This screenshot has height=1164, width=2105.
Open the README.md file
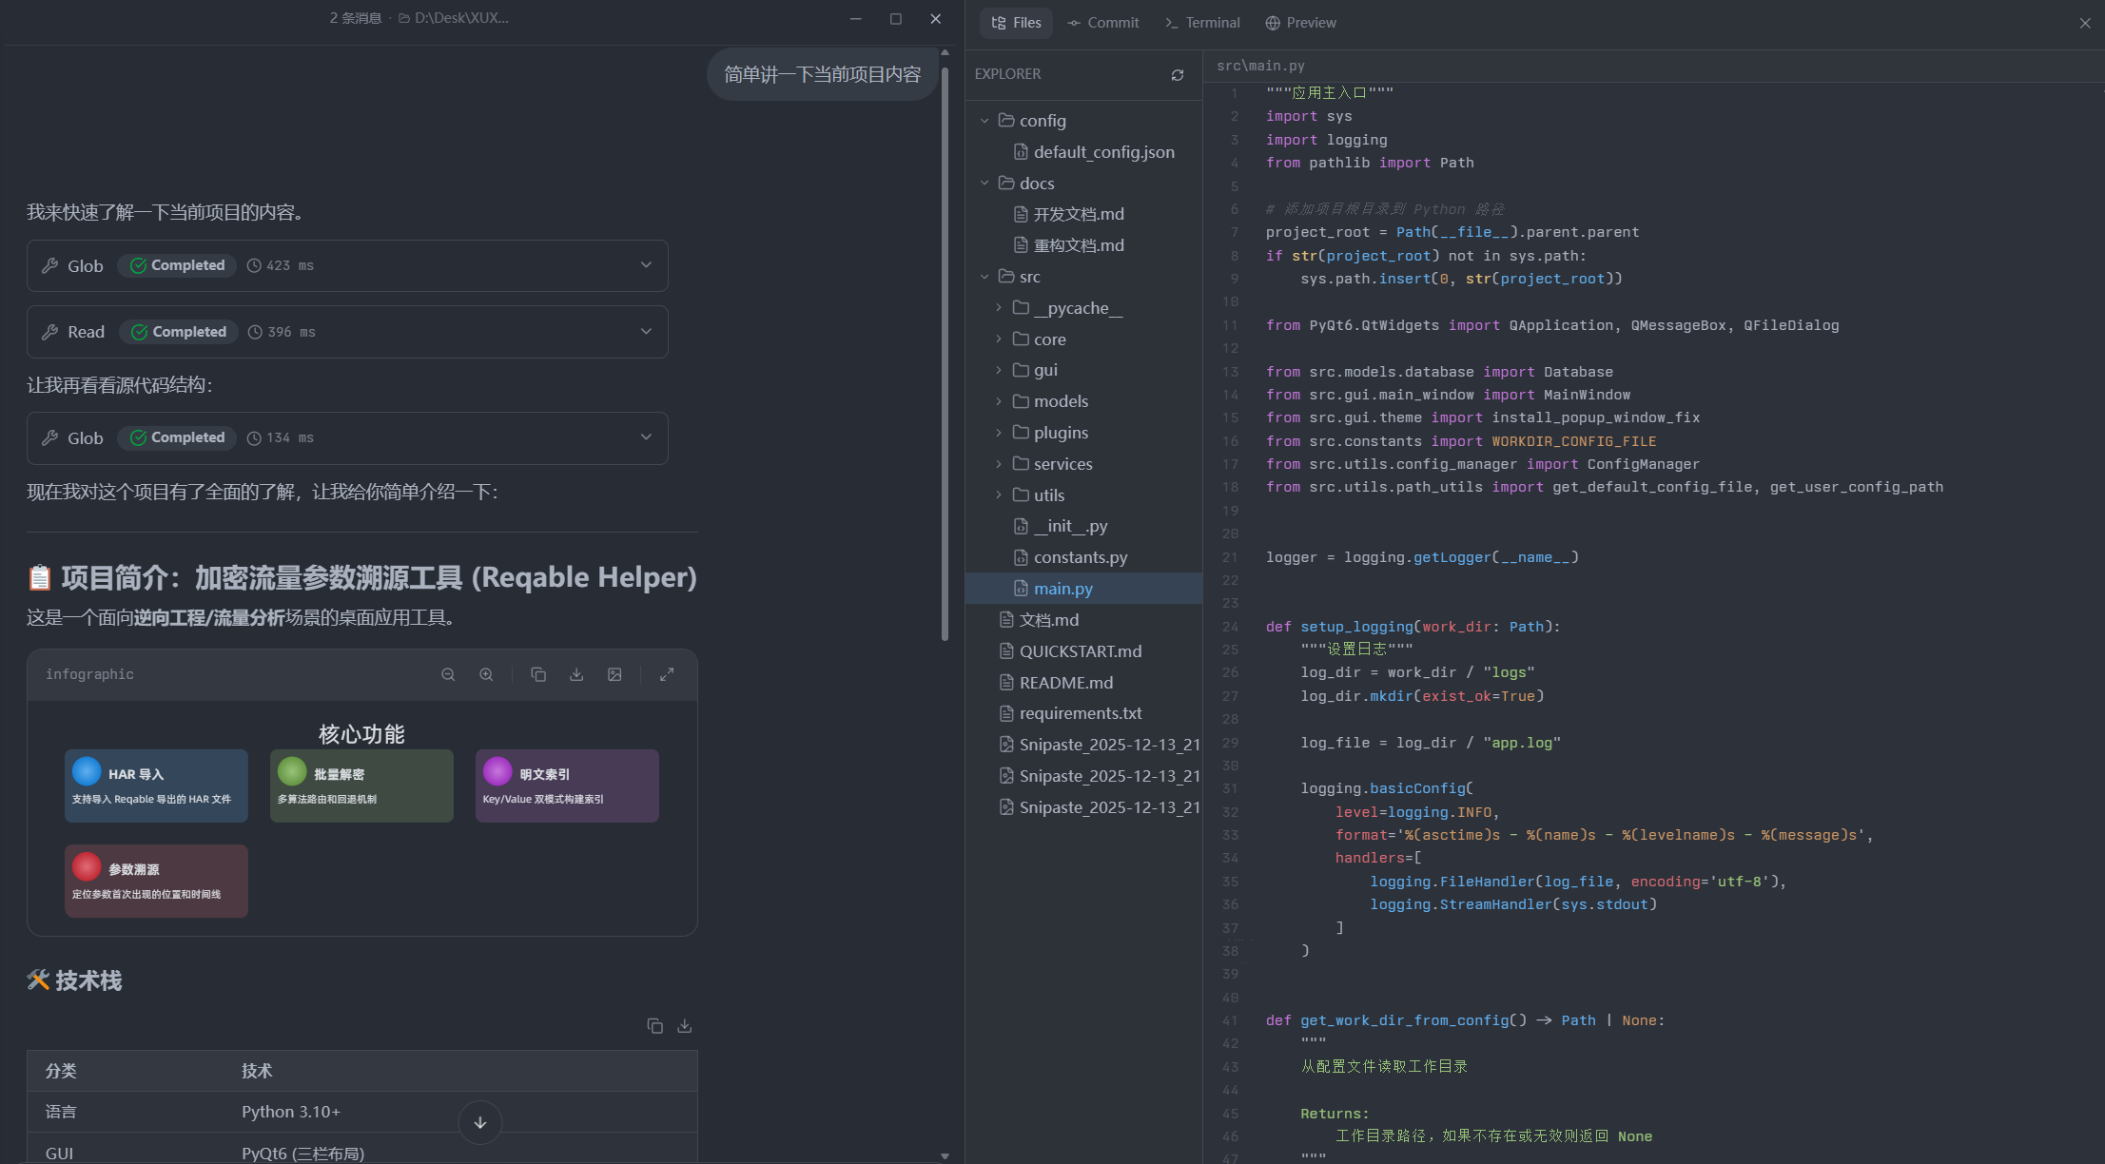click(1065, 683)
